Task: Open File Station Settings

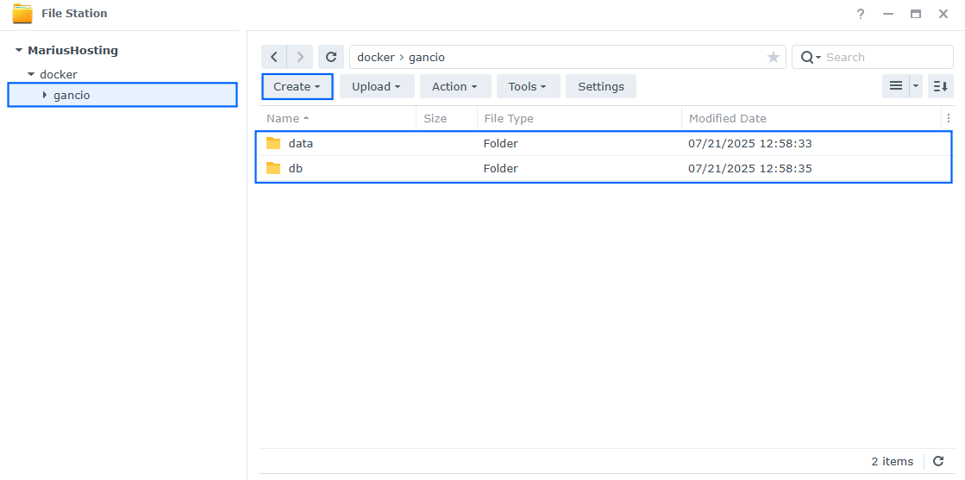Action: [601, 86]
